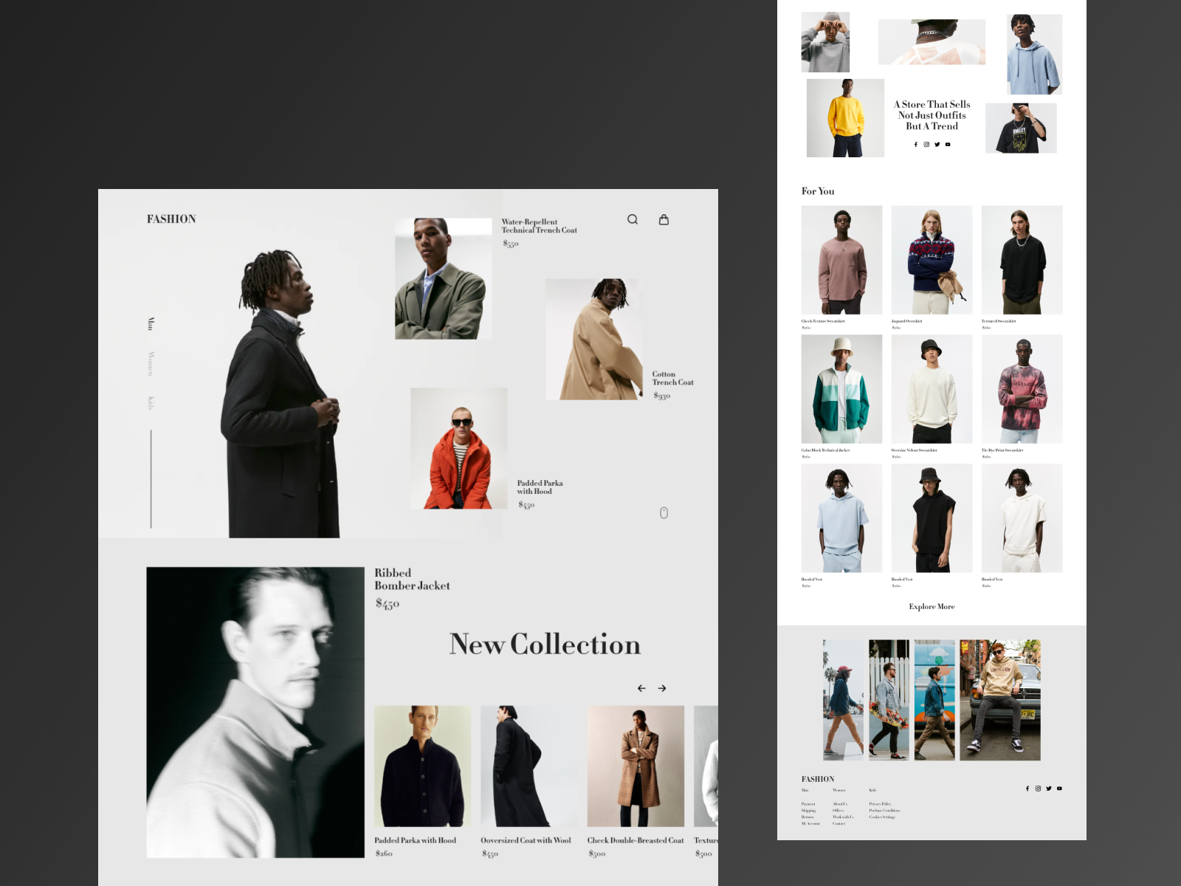Open the Contact footer menu item

(x=839, y=823)
